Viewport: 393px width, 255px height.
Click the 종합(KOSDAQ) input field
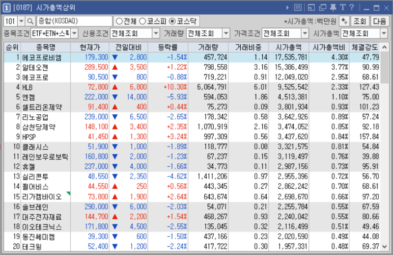pyautogui.click(x=74, y=21)
